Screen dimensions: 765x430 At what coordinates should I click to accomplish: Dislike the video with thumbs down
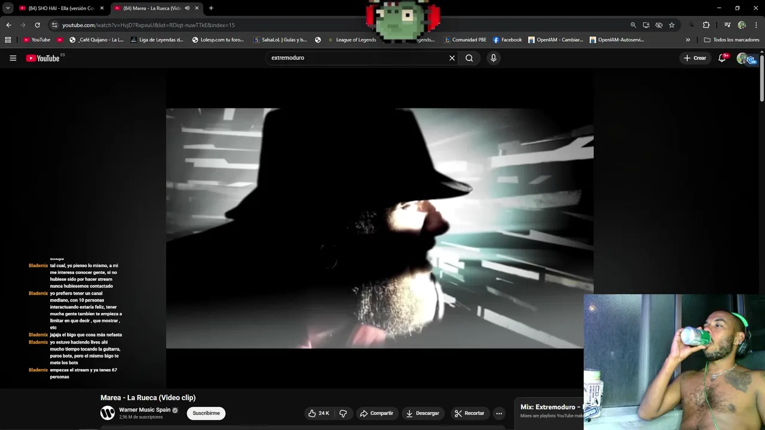343,413
